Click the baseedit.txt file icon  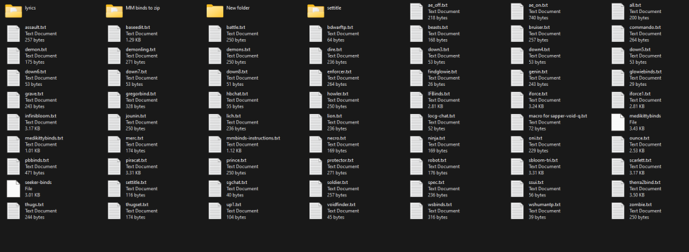click(x=114, y=34)
